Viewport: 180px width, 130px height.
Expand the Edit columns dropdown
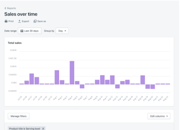159,116
